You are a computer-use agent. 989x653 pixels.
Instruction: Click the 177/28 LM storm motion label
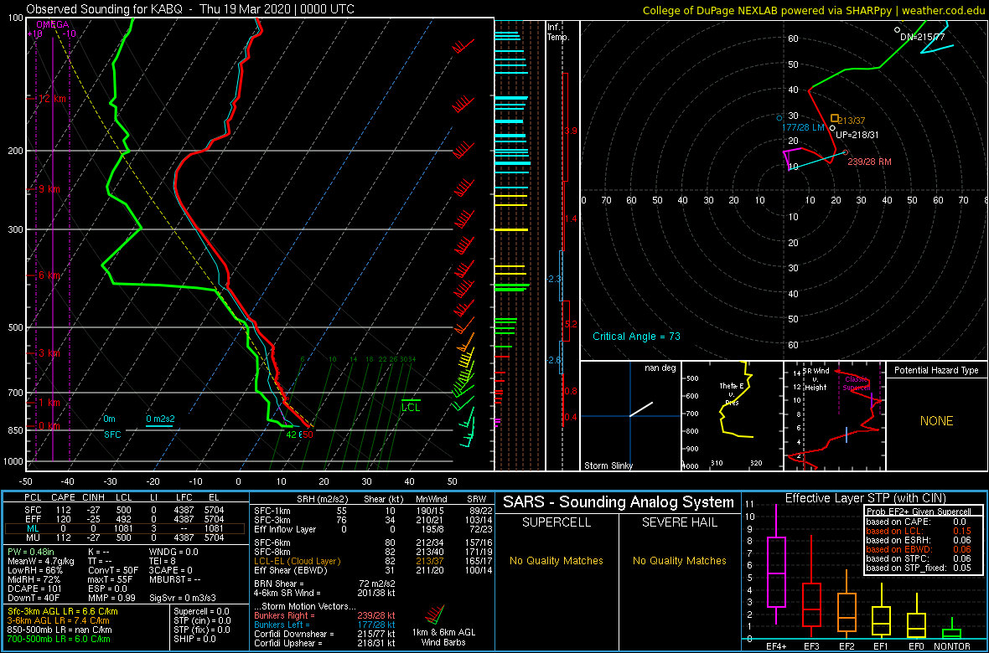pos(804,128)
